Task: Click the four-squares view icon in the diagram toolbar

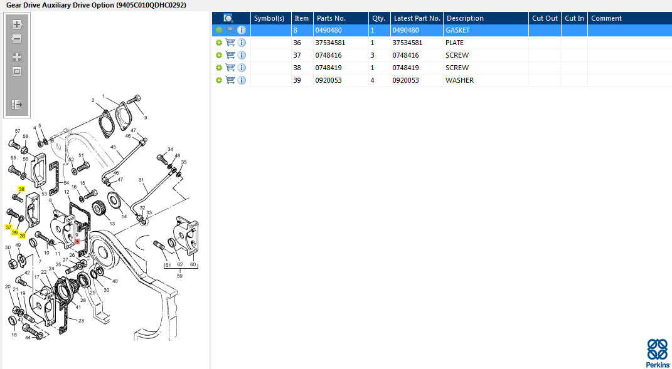Action: pyautogui.click(x=17, y=56)
